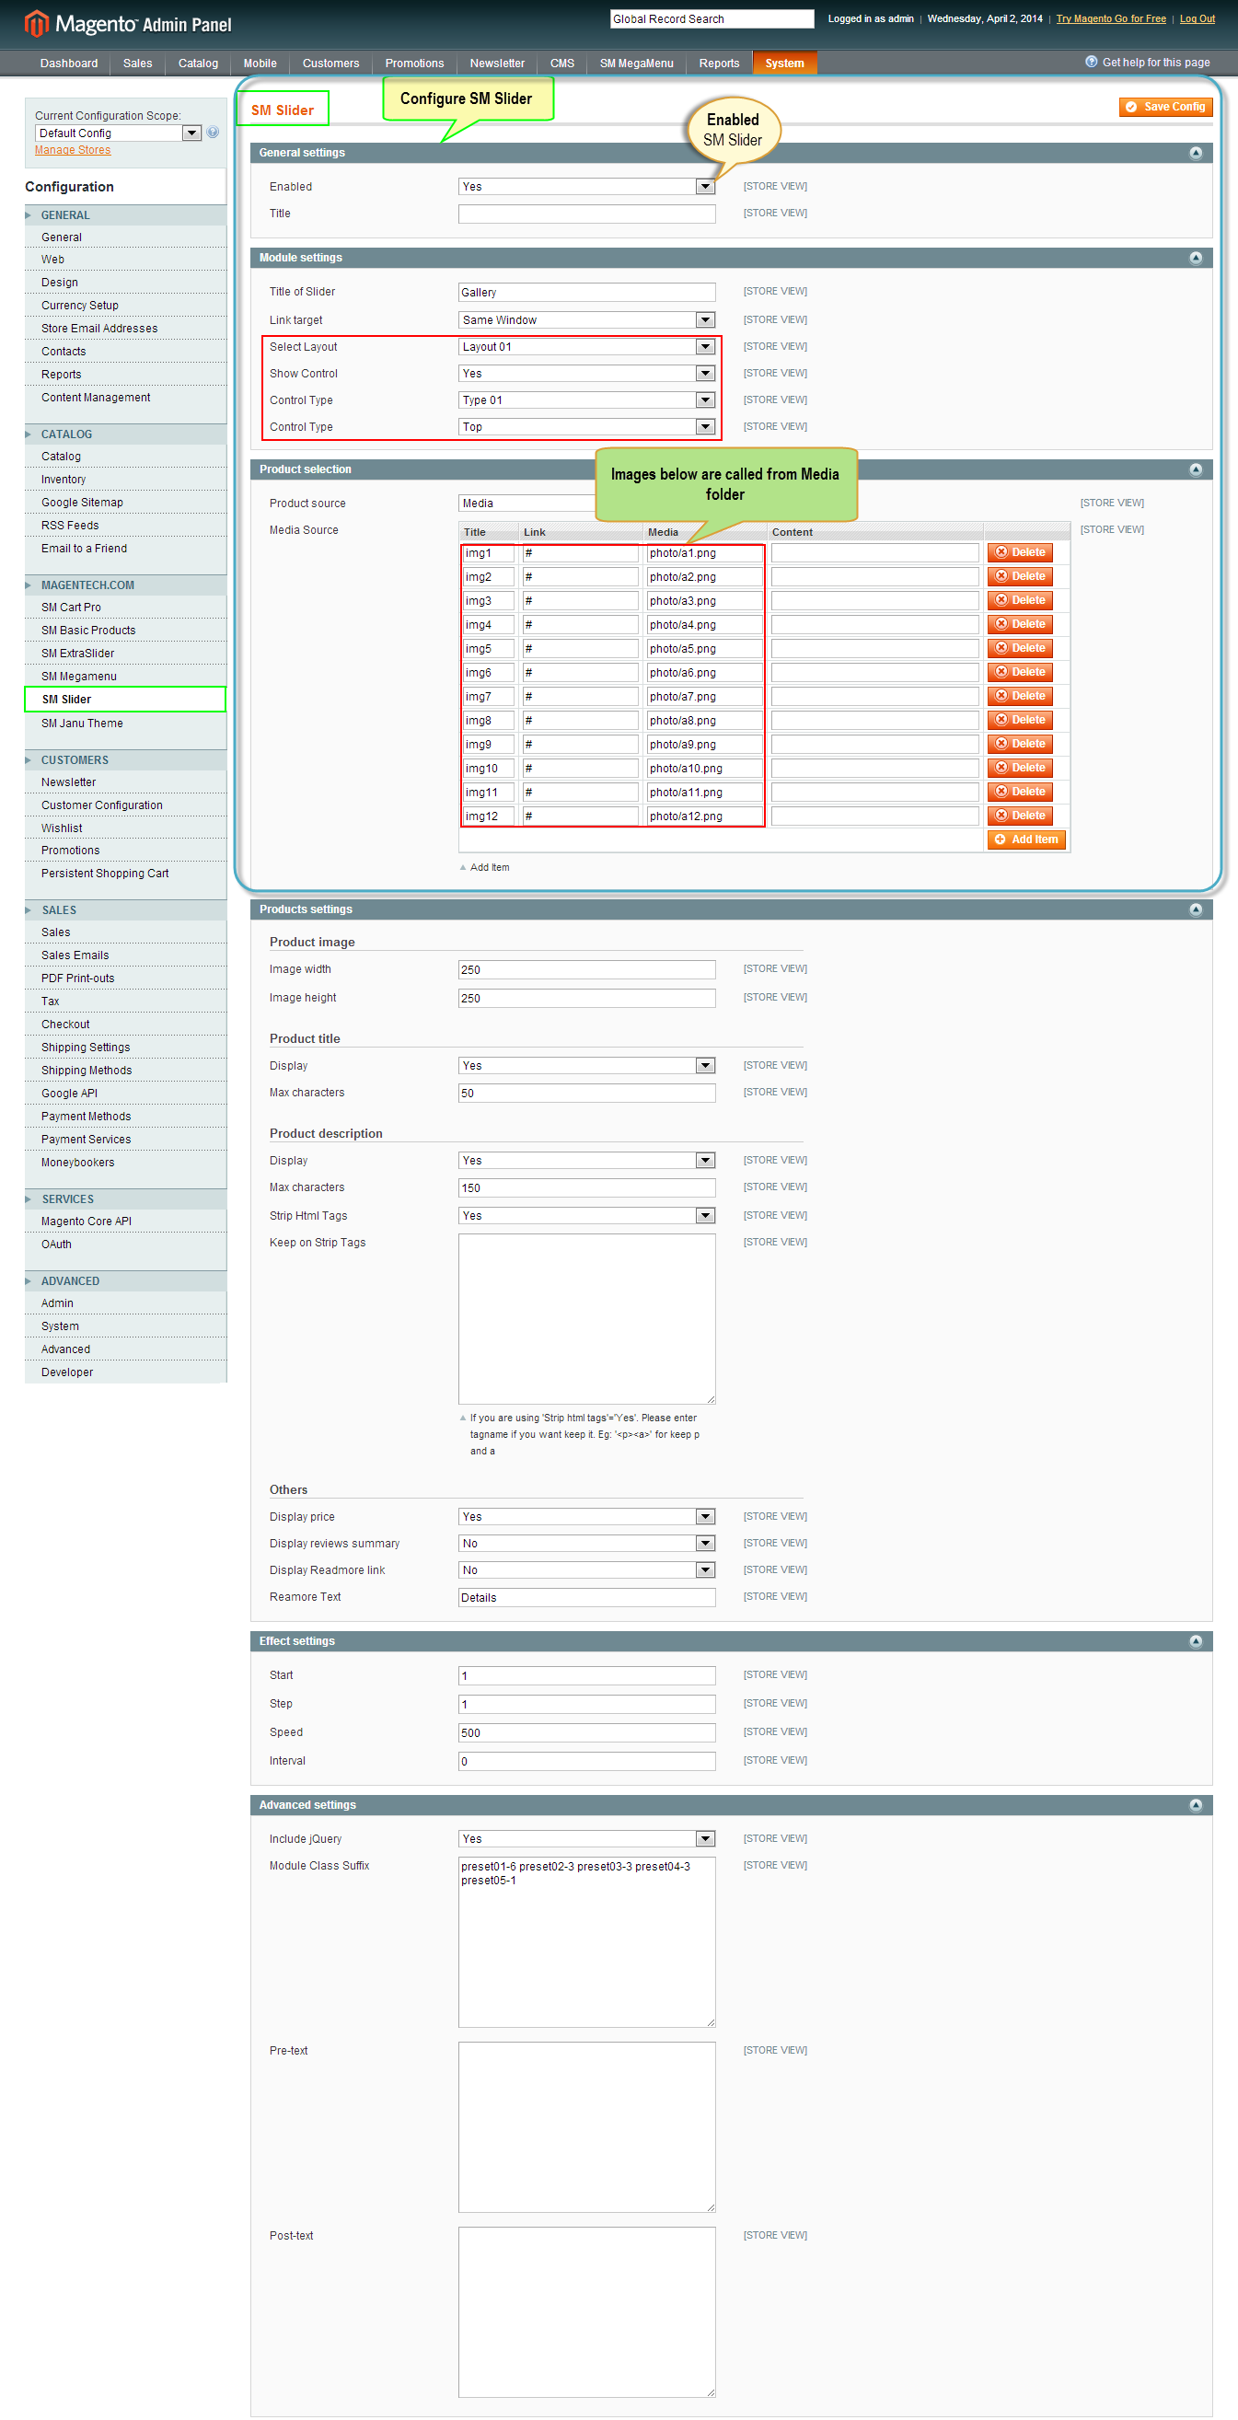
Task: Collapse the General settings section
Action: point(1195,153)
